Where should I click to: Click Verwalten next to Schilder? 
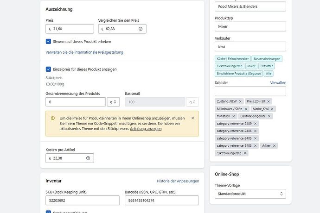click(x=278, y=82)
